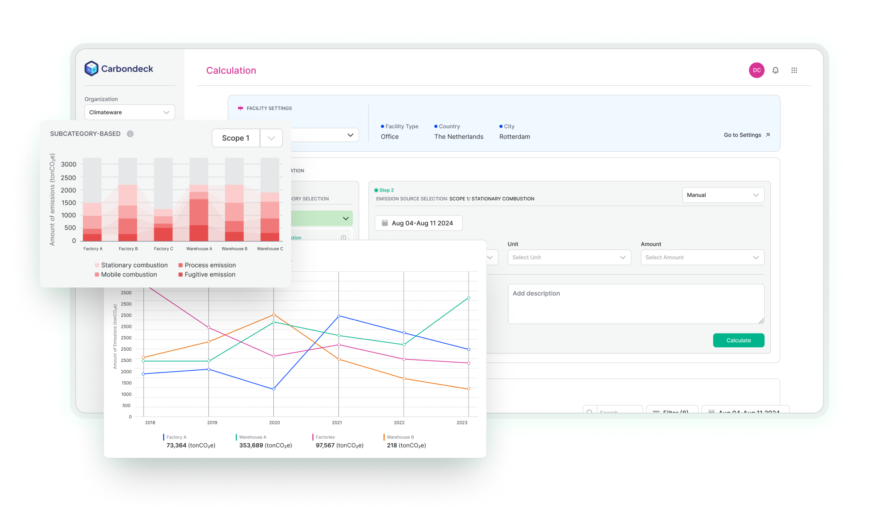Open the apps grid menu
This screenshot has height=514, width=869.
coord(794,70)
